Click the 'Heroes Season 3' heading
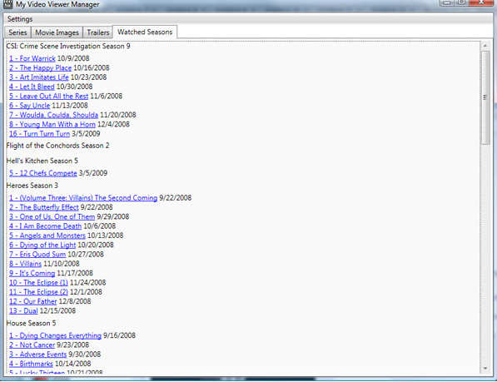497x382 pixels. coord(32,186)
